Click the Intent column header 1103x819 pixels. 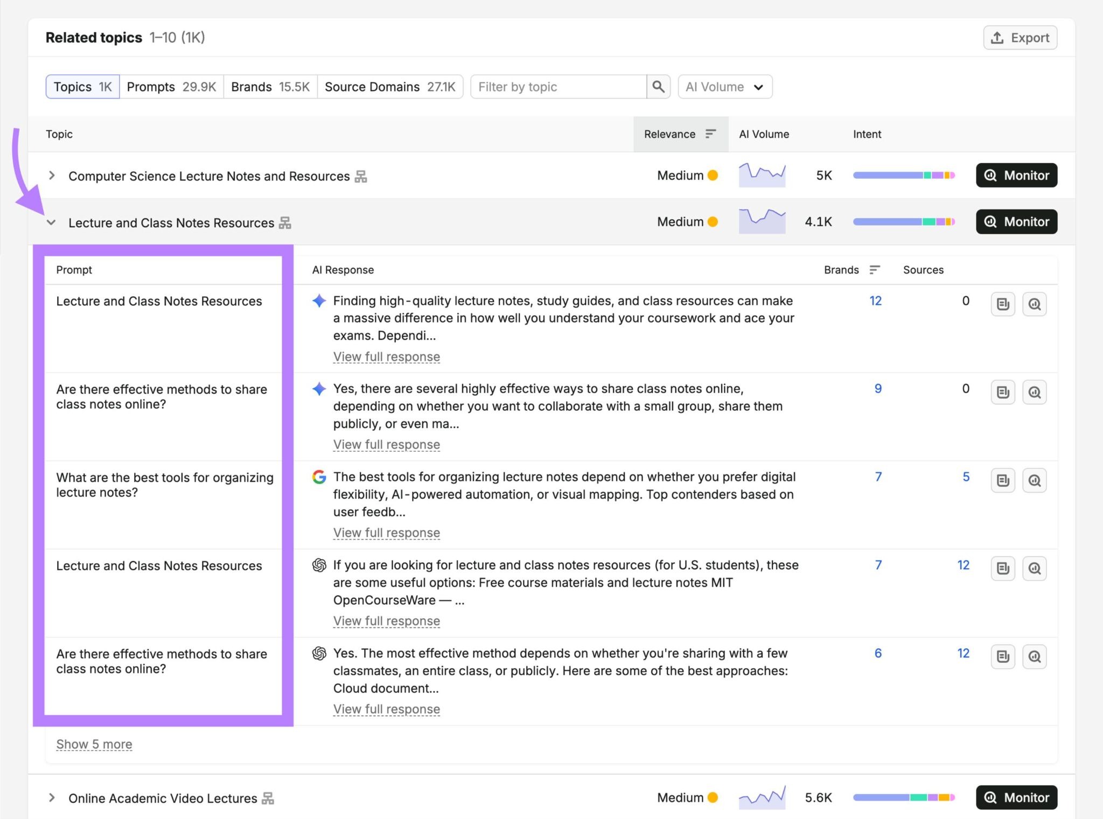coord(867,134)
